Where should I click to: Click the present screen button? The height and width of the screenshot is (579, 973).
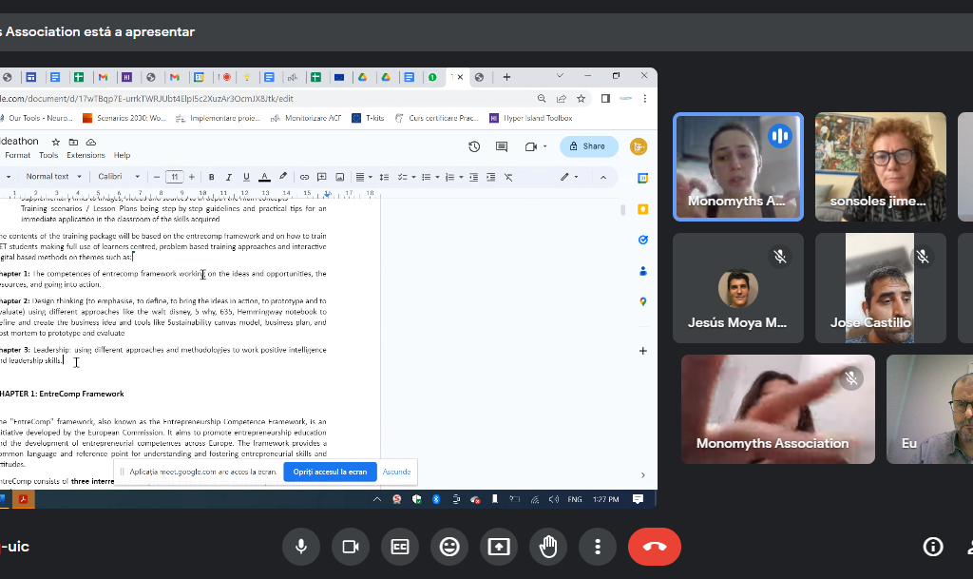click(499, 547)
